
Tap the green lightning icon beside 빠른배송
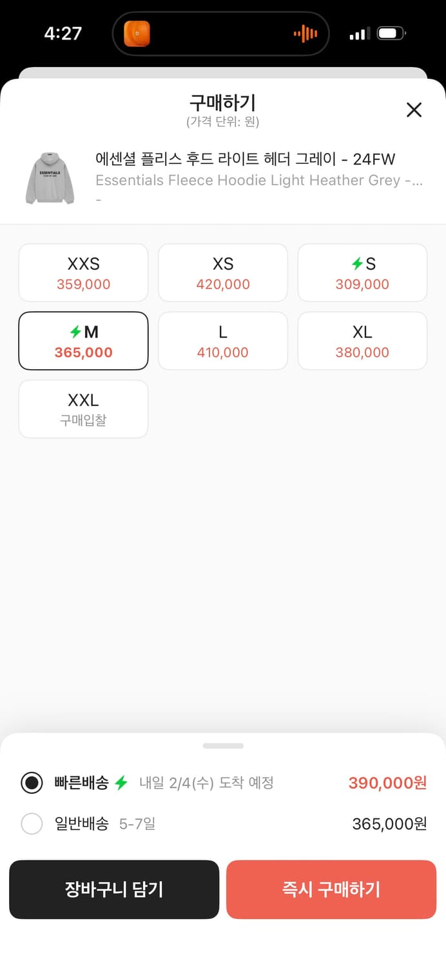point(121,783)
